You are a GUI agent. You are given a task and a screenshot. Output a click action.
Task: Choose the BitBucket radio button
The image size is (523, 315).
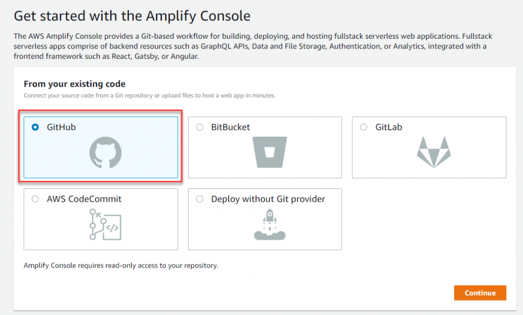199,127
